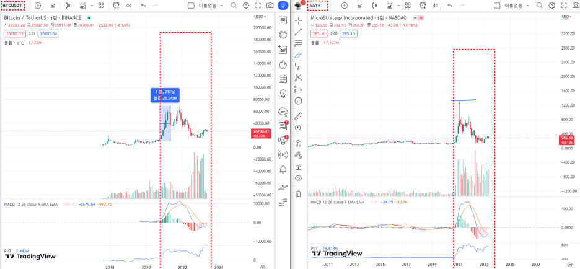Click the blue 26702.34 buy price box
The image size is (580, 269).
48,33
